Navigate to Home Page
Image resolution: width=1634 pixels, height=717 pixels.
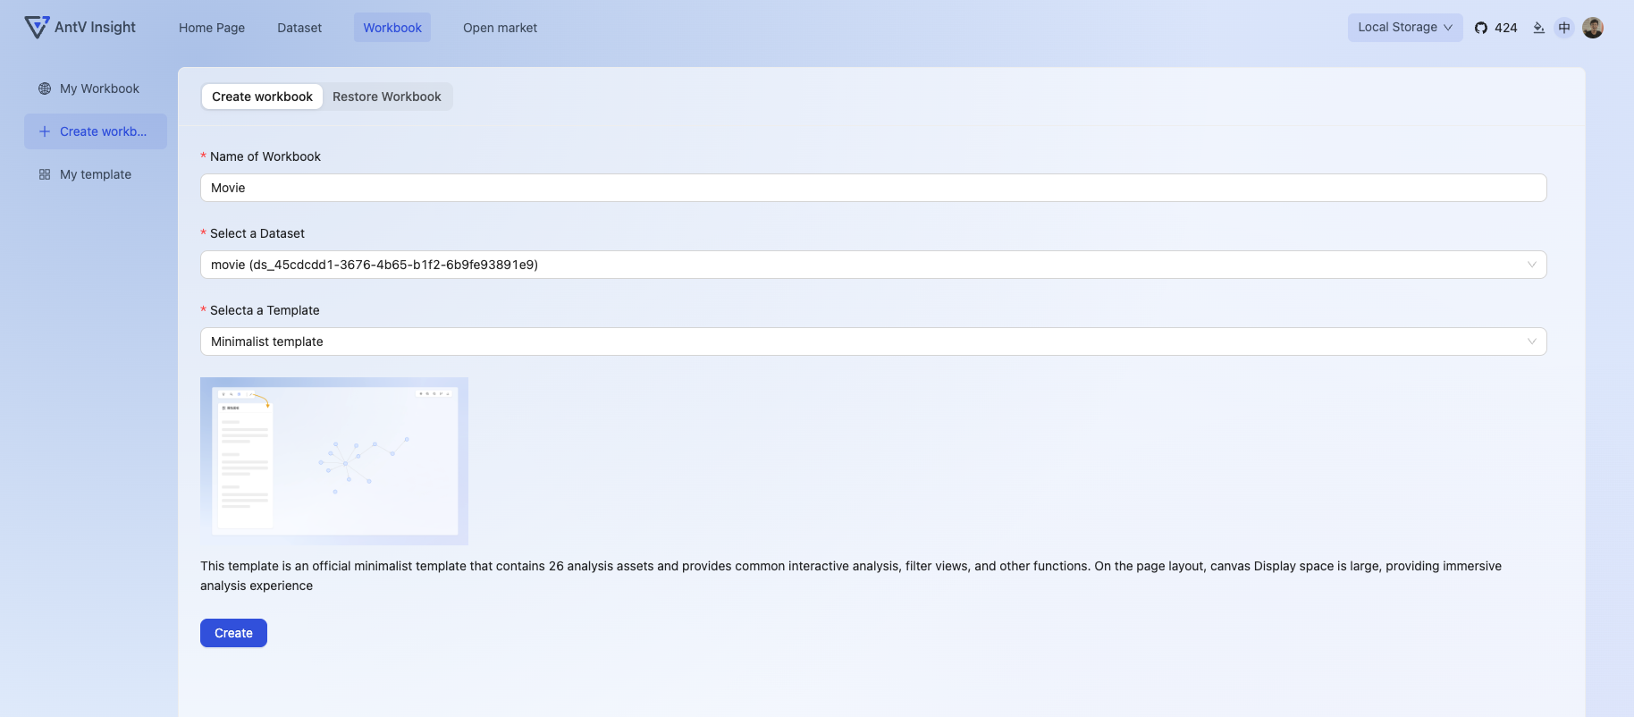212,28
